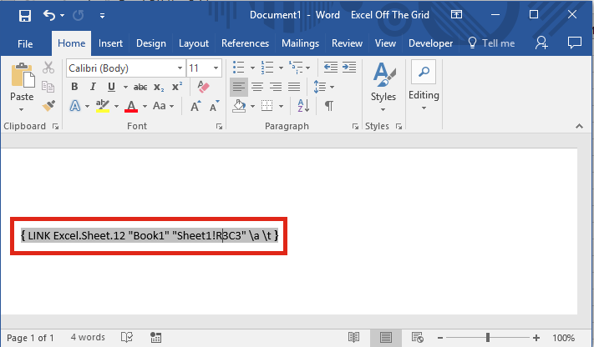Switch to the Layout tab
The width and height of the screenshot is (594, 347).
tap(194, 43)
